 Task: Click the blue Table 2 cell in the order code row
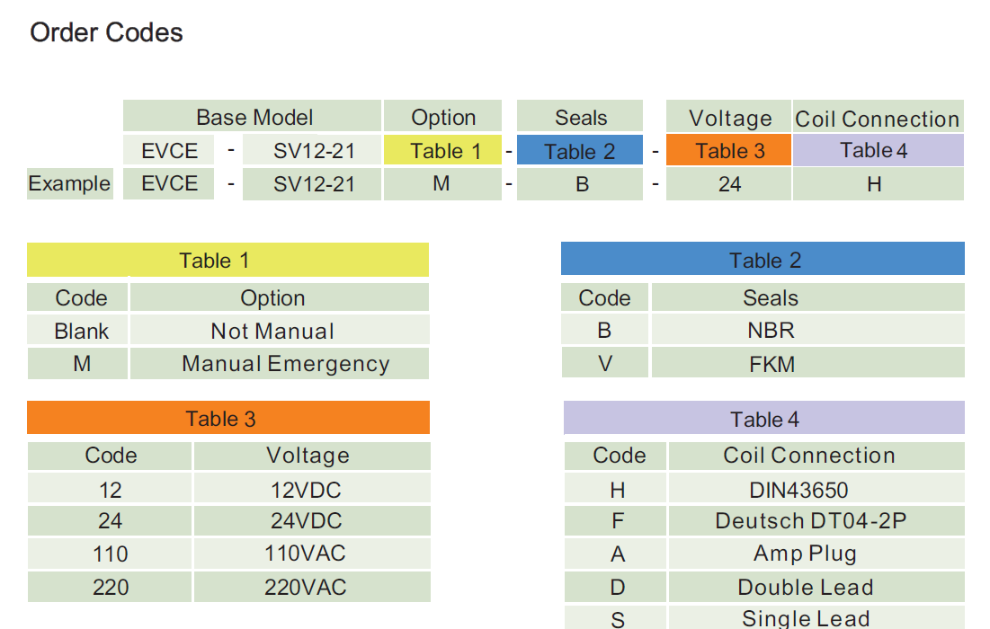click(x=579, y=151)
